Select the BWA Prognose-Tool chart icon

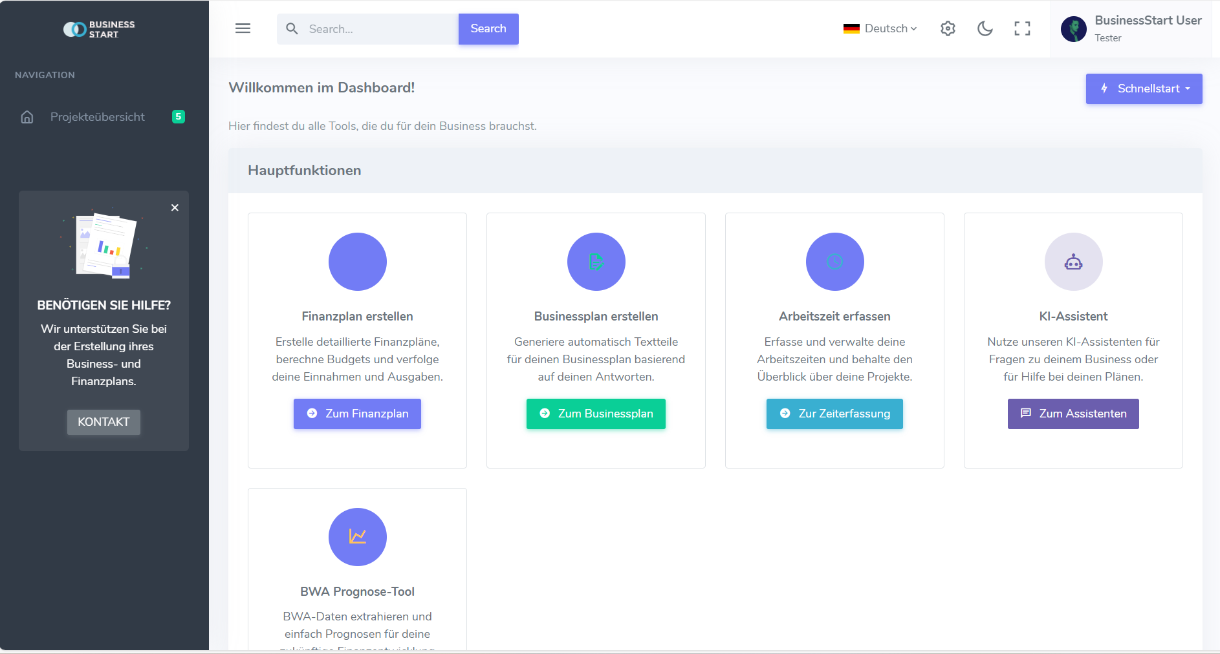point(357,537)
